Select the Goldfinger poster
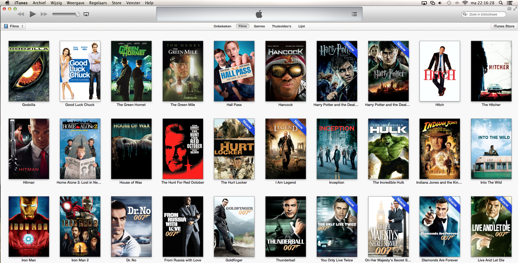This screenshot has height=263, width=518. (x=234, y=226)
